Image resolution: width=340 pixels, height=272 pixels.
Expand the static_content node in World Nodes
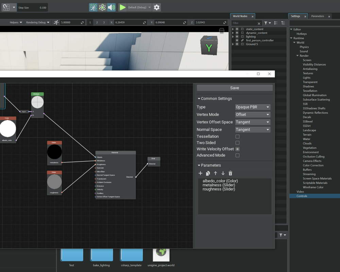click(x=233, y=29)
